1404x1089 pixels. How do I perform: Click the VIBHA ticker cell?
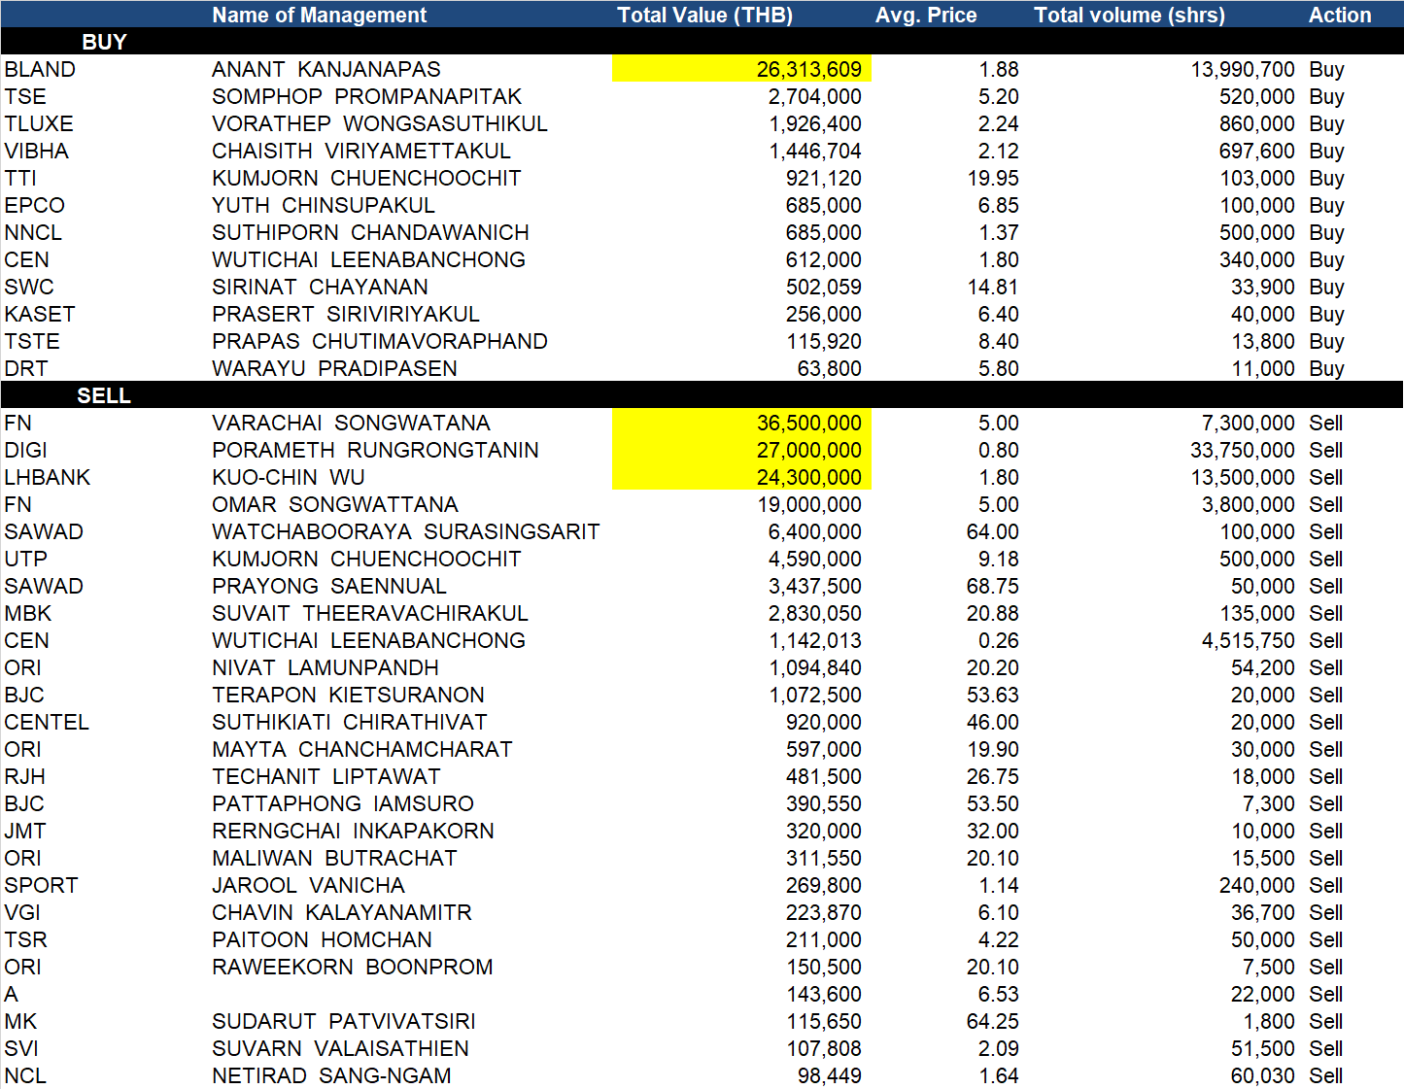[x=37, y=151]
